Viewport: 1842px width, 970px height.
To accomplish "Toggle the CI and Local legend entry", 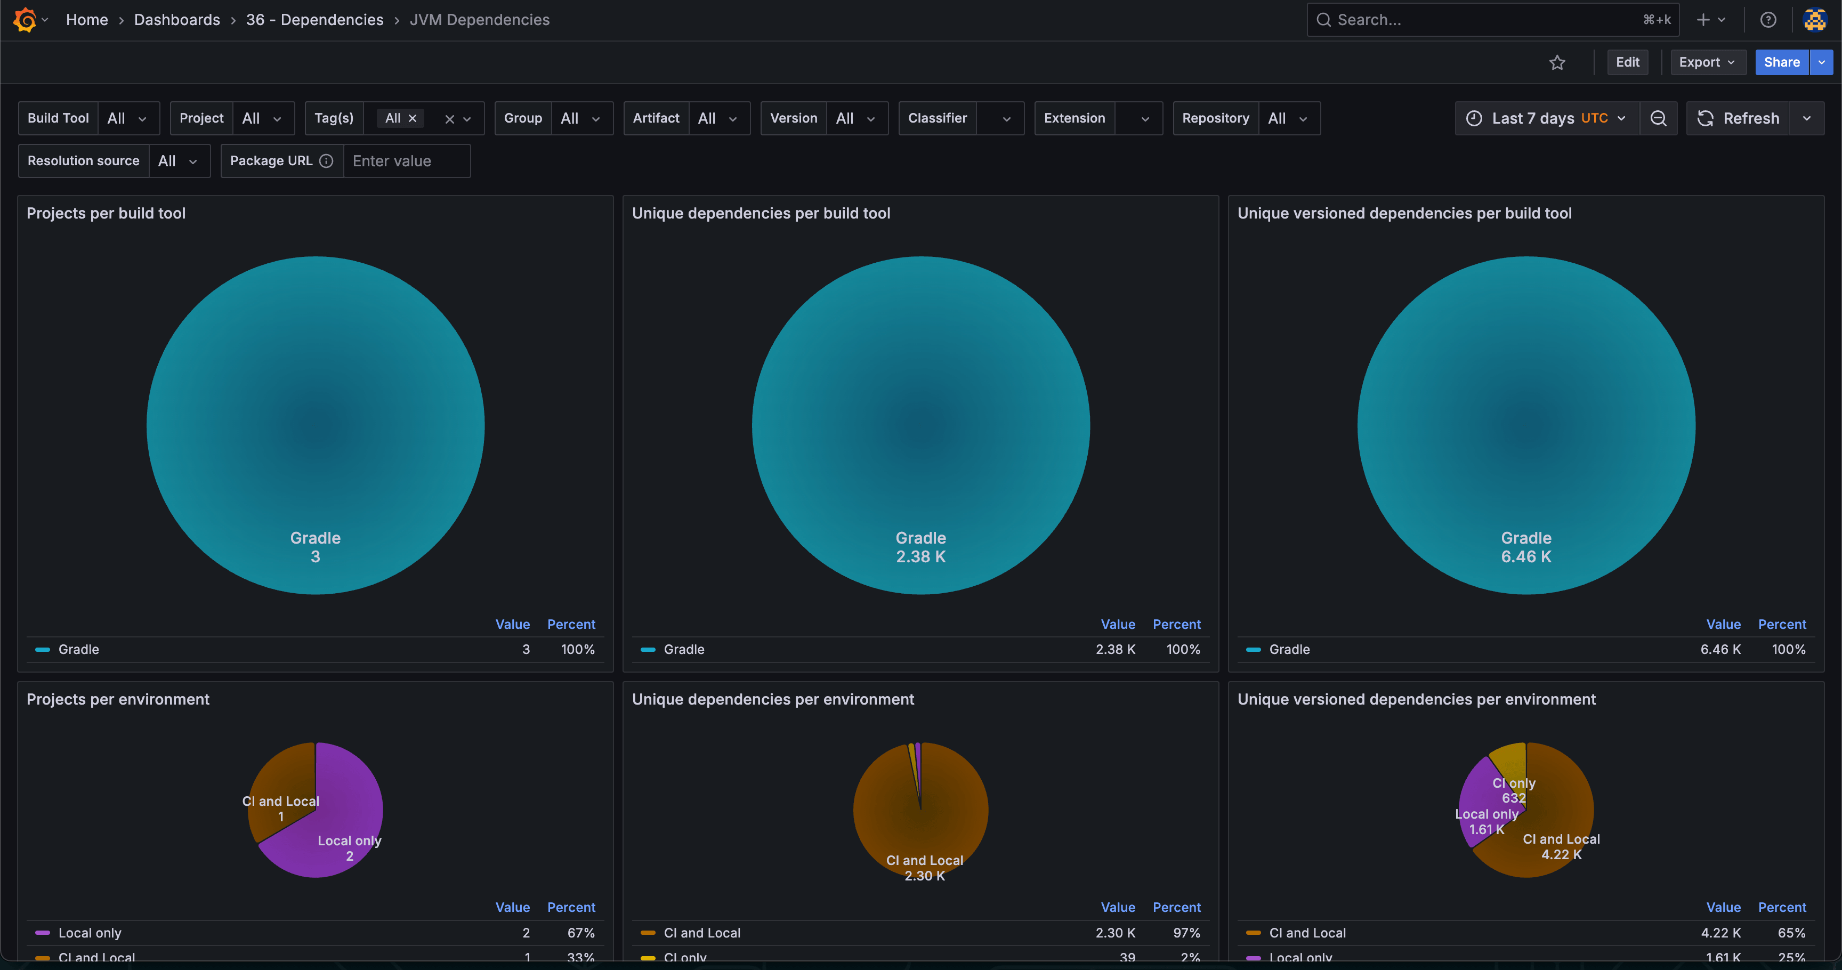I will tap(98, 957).
